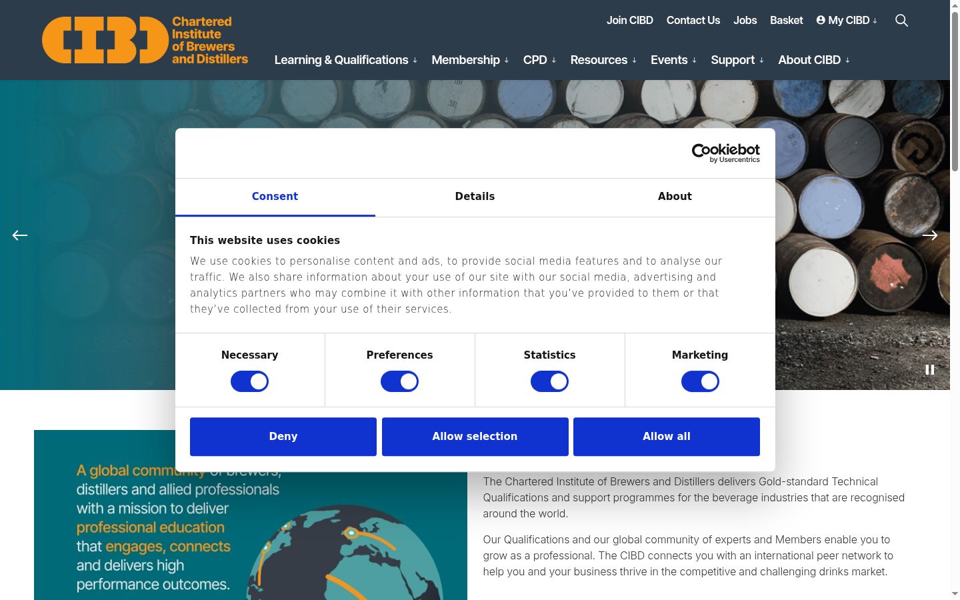Image resolution: width=960 pixels, height=600 pixels.
Task: Toggle the Preferences cookies switch
Action: tap(399, 381)
